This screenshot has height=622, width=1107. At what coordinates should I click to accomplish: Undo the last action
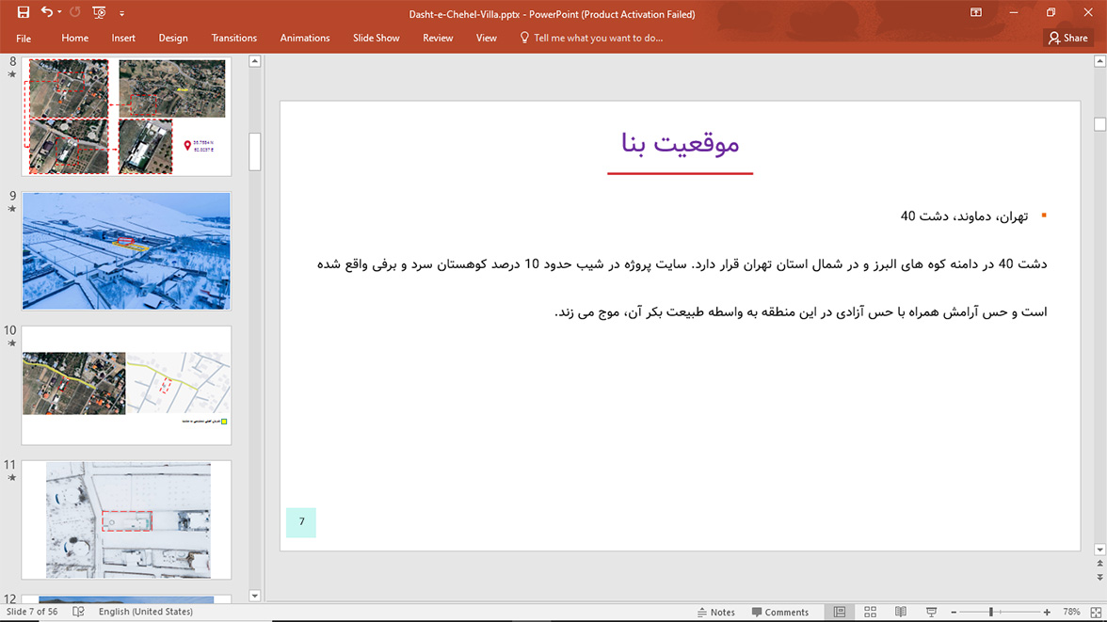coord(47,12)
